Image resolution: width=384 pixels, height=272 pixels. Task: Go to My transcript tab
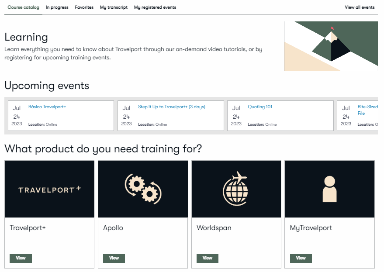[x=114, y=7]
